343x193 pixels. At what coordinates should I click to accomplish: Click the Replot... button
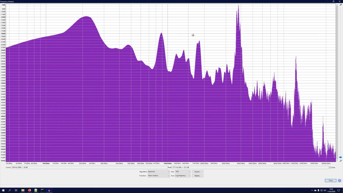(197, 176)
